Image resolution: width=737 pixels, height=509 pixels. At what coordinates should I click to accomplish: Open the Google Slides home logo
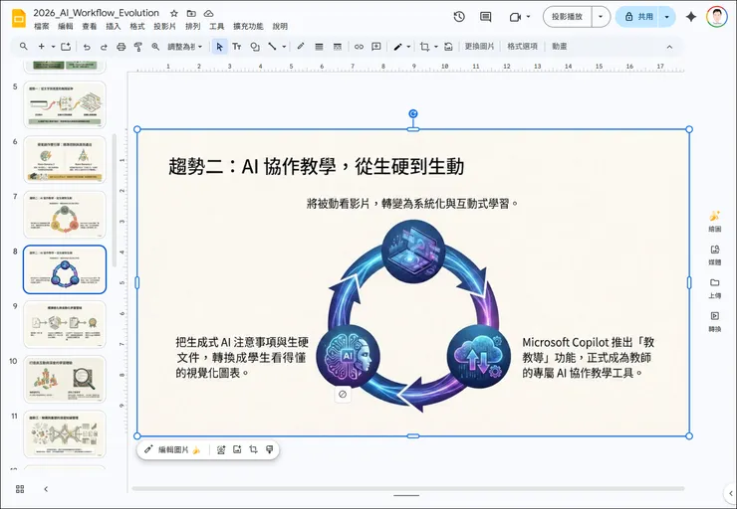point(19,19)
